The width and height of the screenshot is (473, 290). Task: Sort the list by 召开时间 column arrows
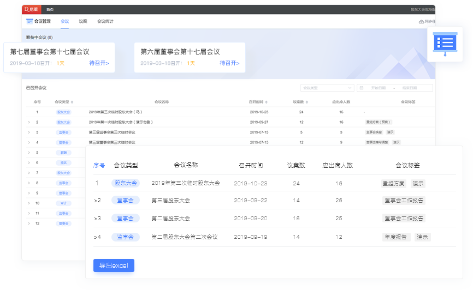267,102
